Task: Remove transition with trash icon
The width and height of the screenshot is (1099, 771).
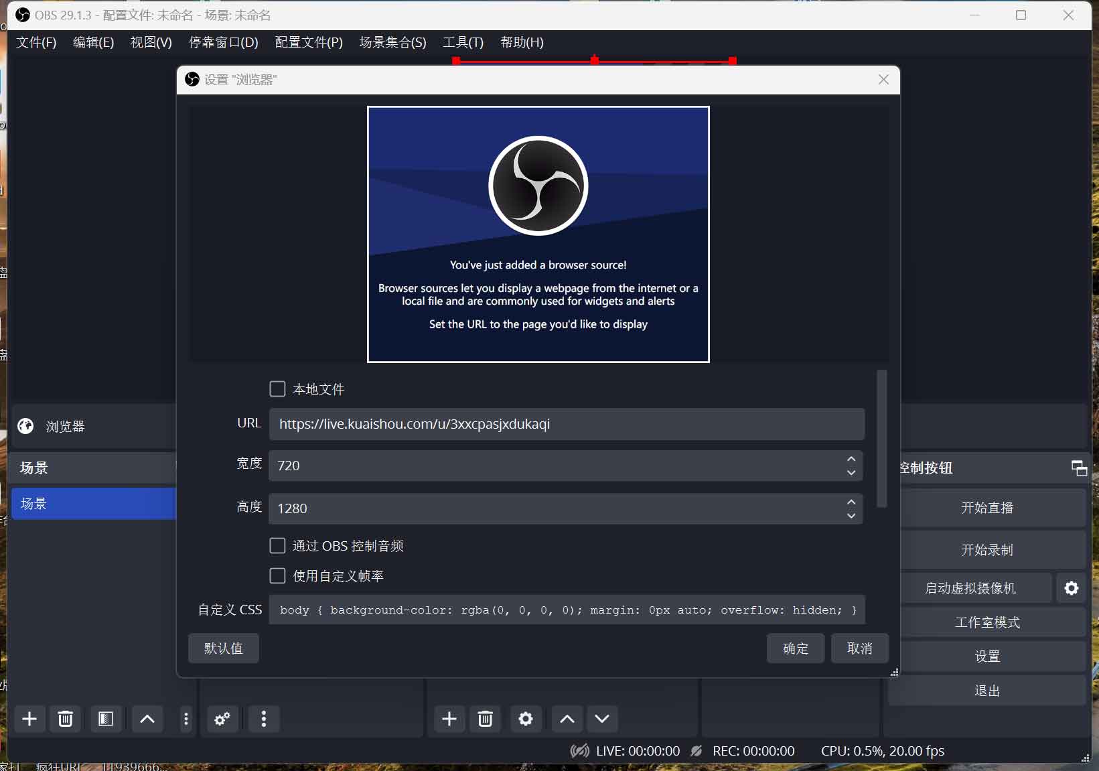Action: point(486,719)
